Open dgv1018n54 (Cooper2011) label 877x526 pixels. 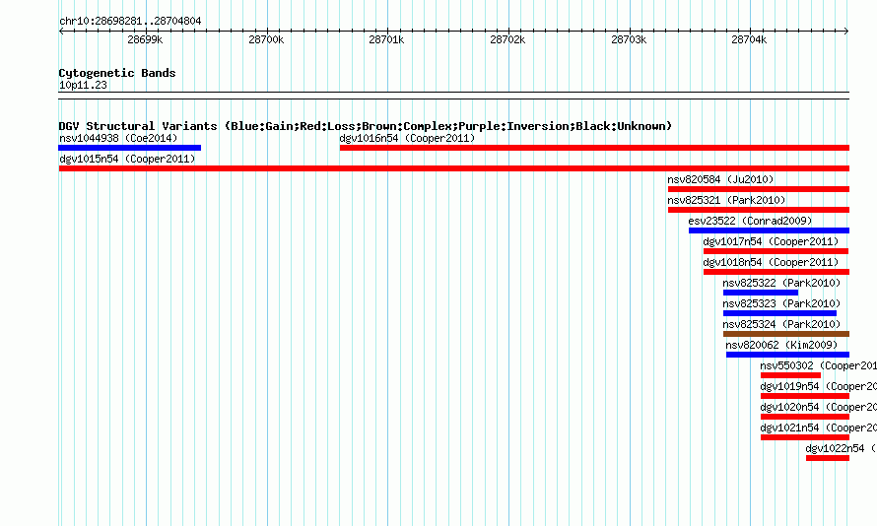tap(771, 262)
